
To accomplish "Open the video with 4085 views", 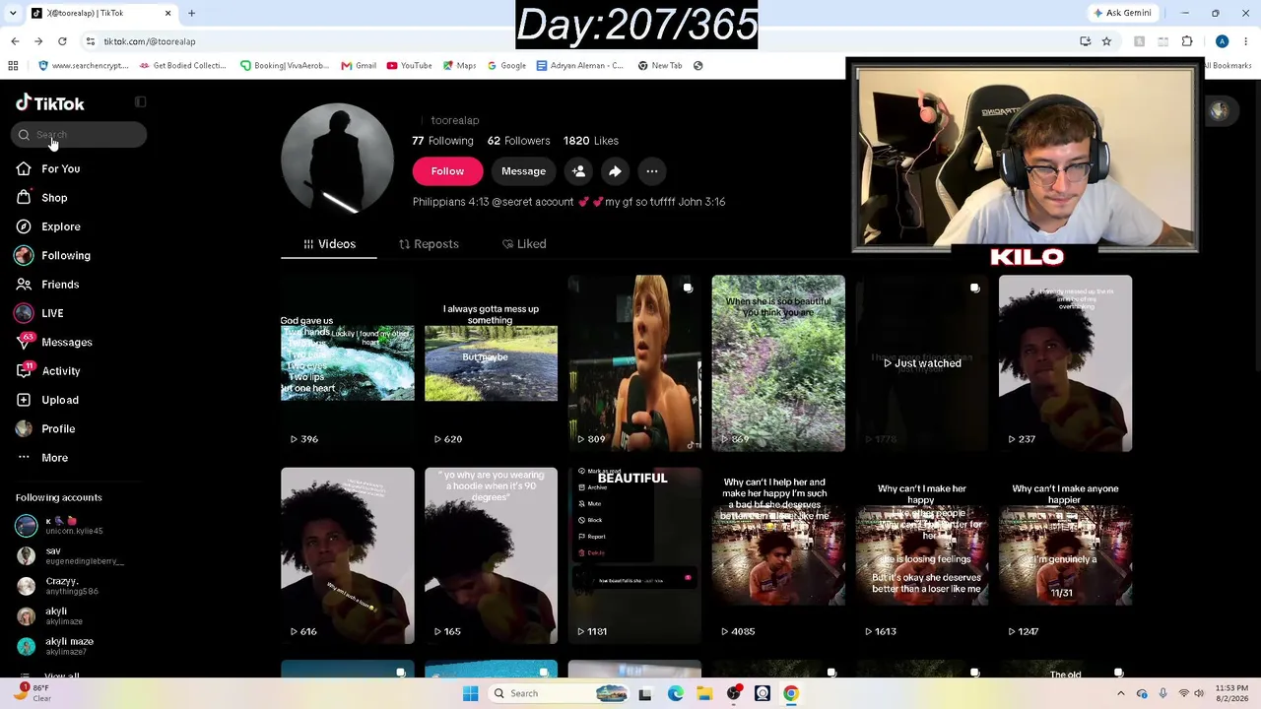I will click(778, 556).
